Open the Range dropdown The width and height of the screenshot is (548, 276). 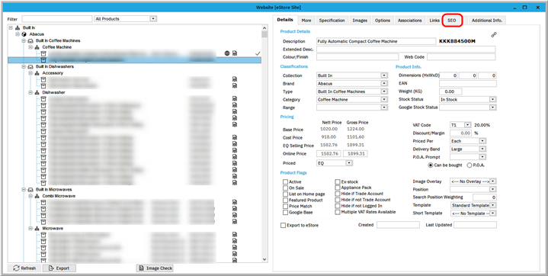384,108
